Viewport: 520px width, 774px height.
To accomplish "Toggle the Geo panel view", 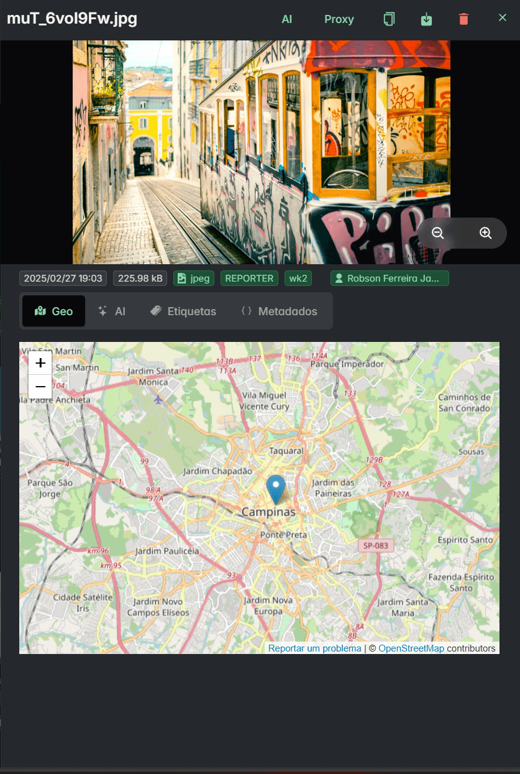I will pyautogui.click(x=53, y=311).
